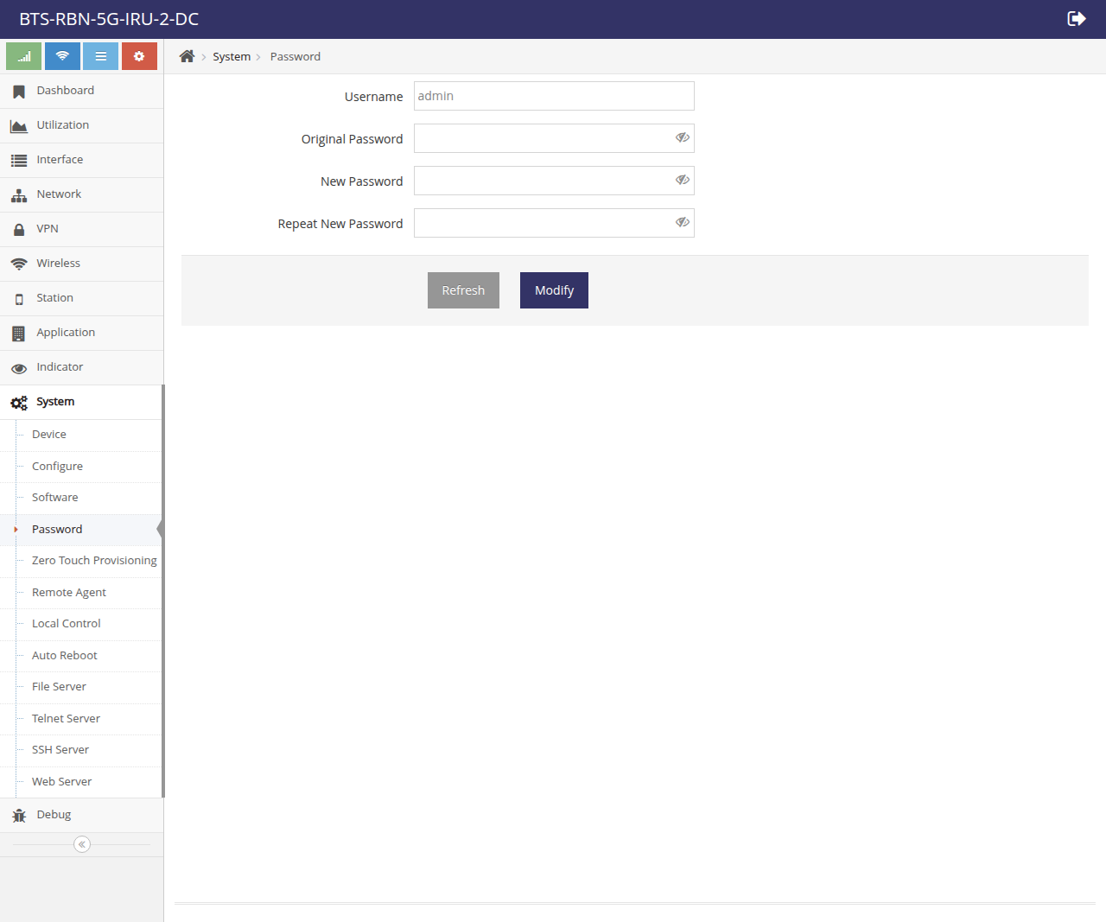Collapse the sidebar with double-chevron button
Viewport: 1106px width, 922px height.
click(x=82, y=844)
